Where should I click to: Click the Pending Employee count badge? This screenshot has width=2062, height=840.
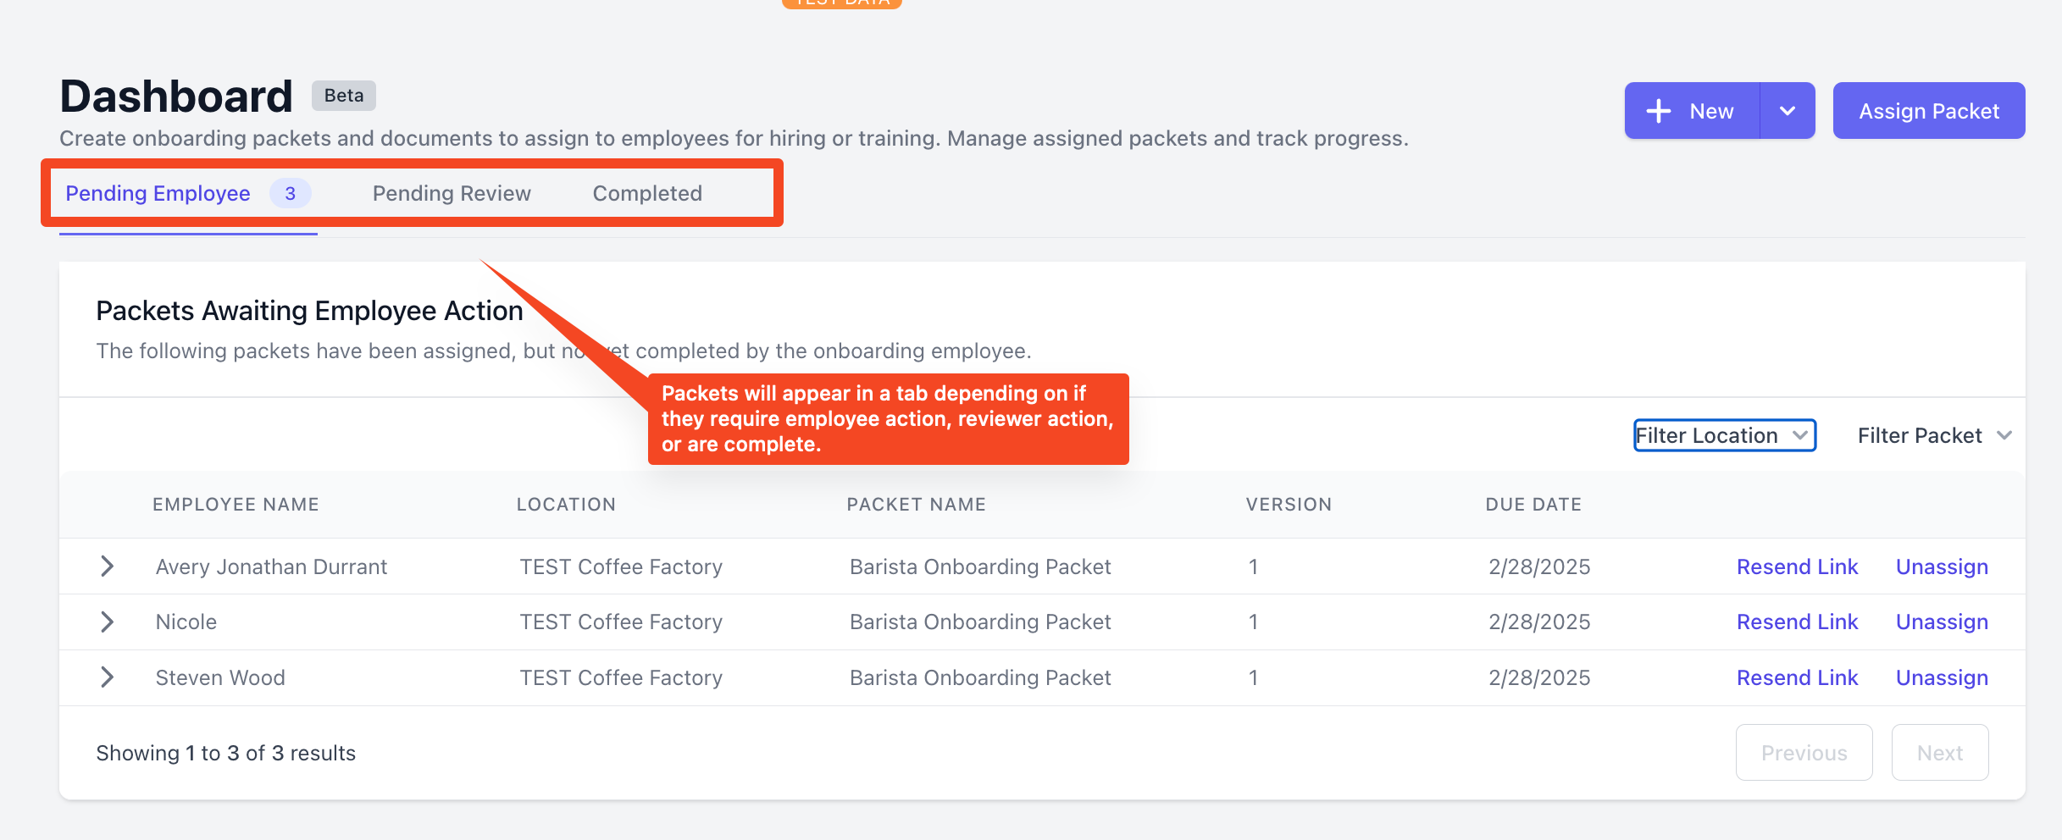[x=291, y=193]
